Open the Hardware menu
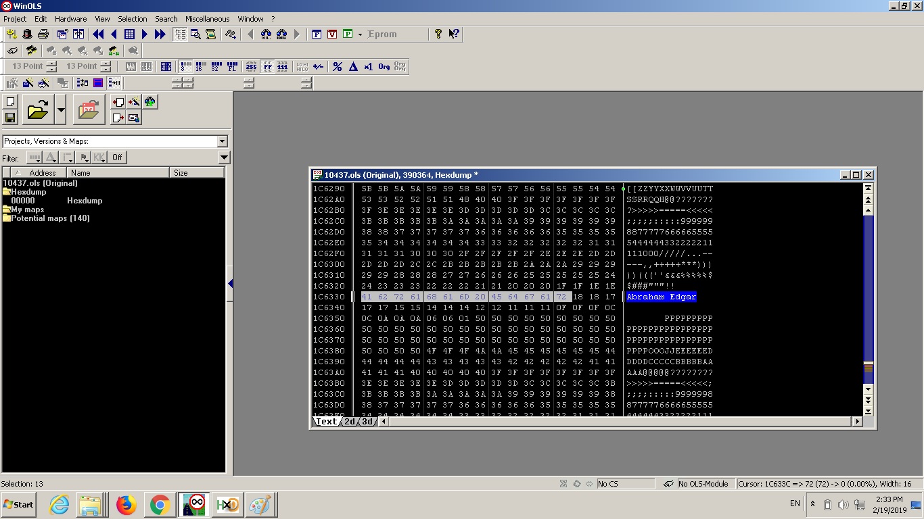924x519 pixels. click(70, 19)
